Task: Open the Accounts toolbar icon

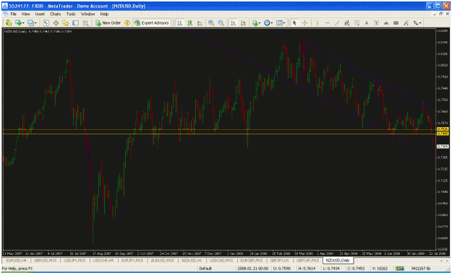Action: point(9,23)
